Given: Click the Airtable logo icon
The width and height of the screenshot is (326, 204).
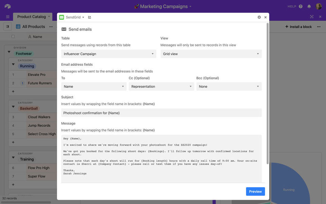Looking at the screenshot, I should click(x=7, y=6).
